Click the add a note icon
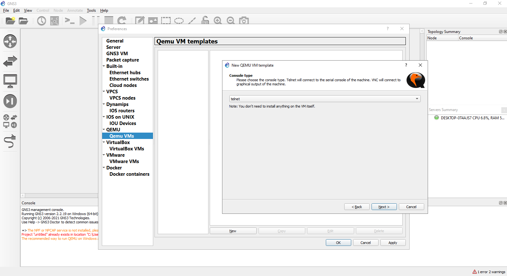The image size is (507, 276). point(140,20)
